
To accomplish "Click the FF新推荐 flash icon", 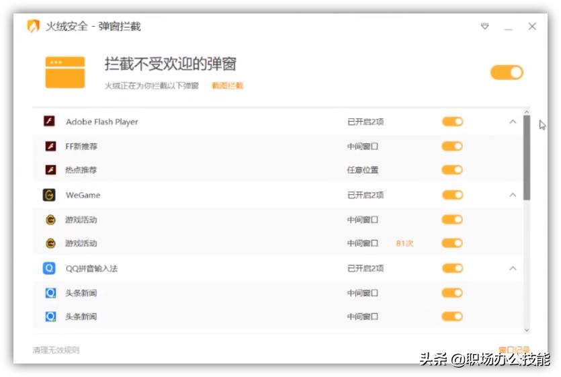I will click(x=50, y=146).
